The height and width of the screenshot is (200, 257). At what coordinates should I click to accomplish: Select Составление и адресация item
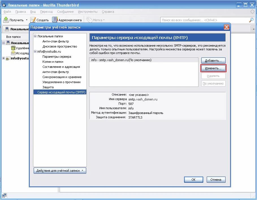pos(61,67)
